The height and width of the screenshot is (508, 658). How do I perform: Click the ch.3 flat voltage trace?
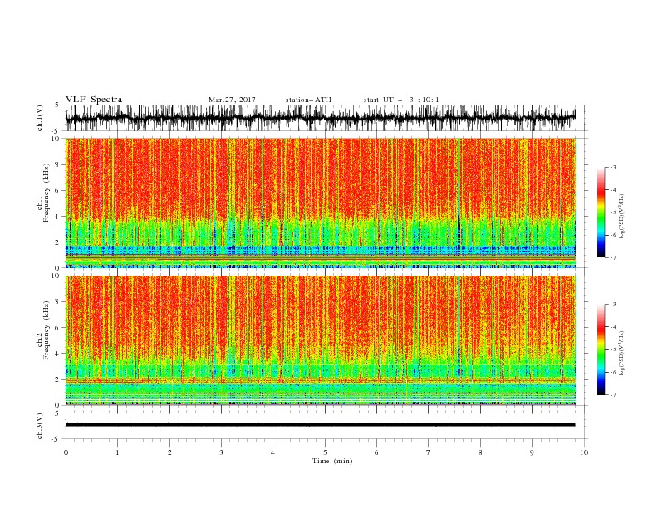point(321,425)
